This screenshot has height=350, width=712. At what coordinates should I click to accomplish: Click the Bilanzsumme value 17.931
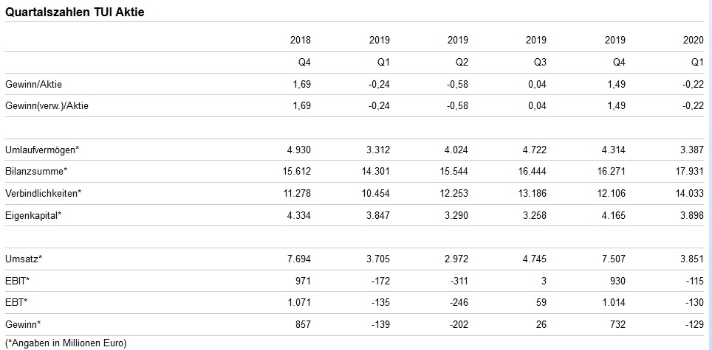[690, 172]
